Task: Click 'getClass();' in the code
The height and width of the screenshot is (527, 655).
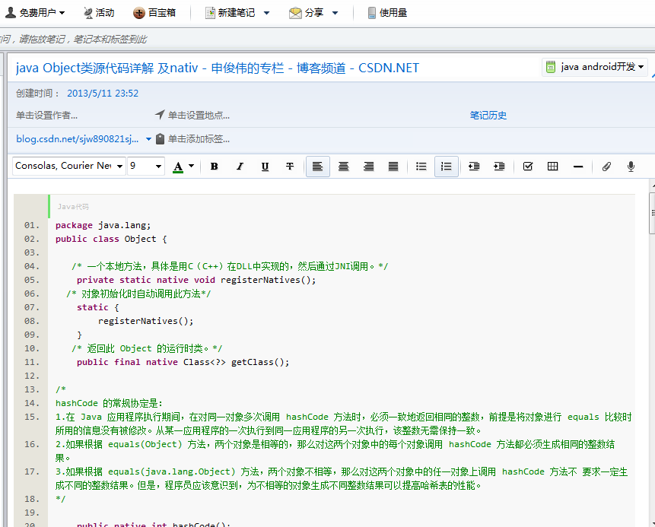Action: pos(260,362)
